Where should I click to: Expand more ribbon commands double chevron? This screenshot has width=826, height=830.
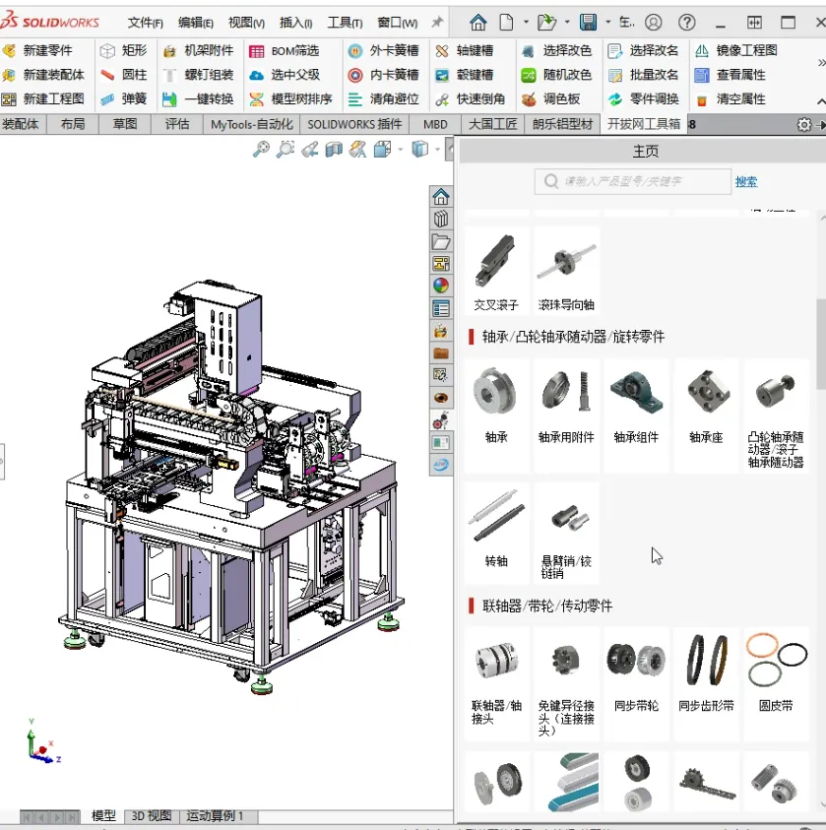pos(821,63)
